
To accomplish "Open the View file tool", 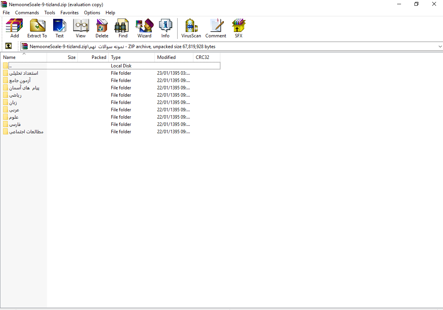I will (81, 28).
